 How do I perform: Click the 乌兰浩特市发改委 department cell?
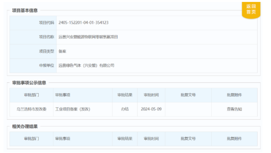(x=31, y=109)
